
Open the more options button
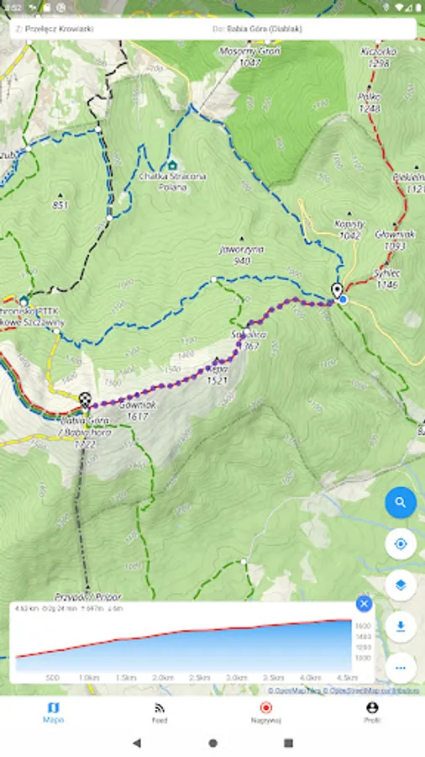pyautogui.click(x=401, y=668)
